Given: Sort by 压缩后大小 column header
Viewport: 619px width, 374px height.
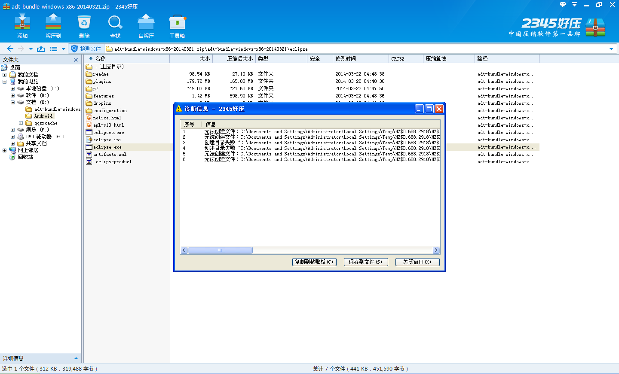Looking at the screenshot, I should tap(234, 59).
